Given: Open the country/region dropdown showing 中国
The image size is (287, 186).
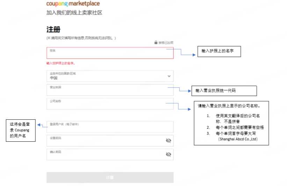Looking at the screenshot, I should coord(110,76).
